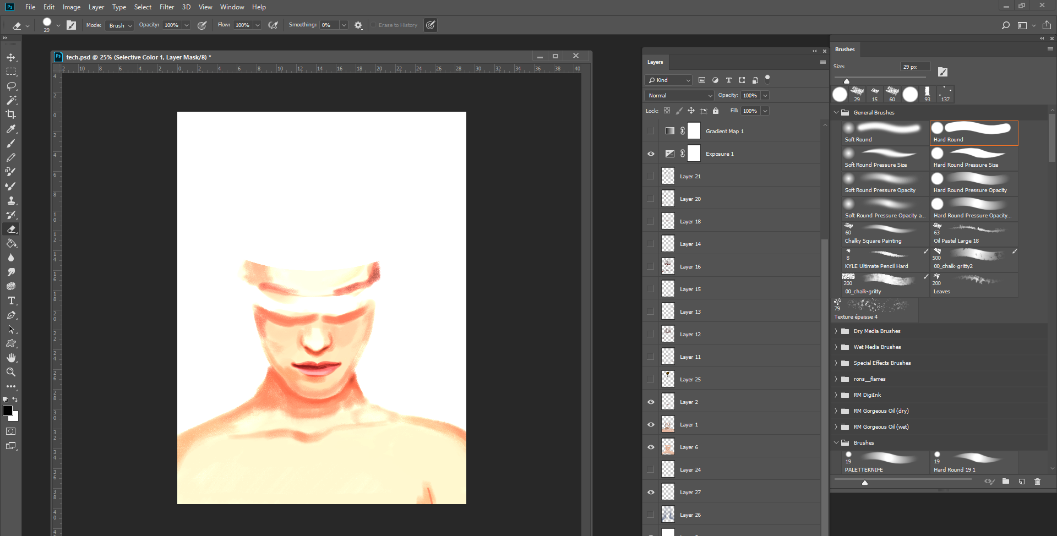Open the Filter menu
1057x536 pixels.
click(x=167, y=7)
